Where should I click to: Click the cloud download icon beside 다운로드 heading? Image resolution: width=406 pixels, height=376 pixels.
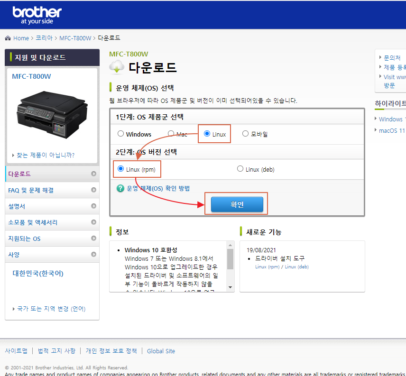(117, 67)
